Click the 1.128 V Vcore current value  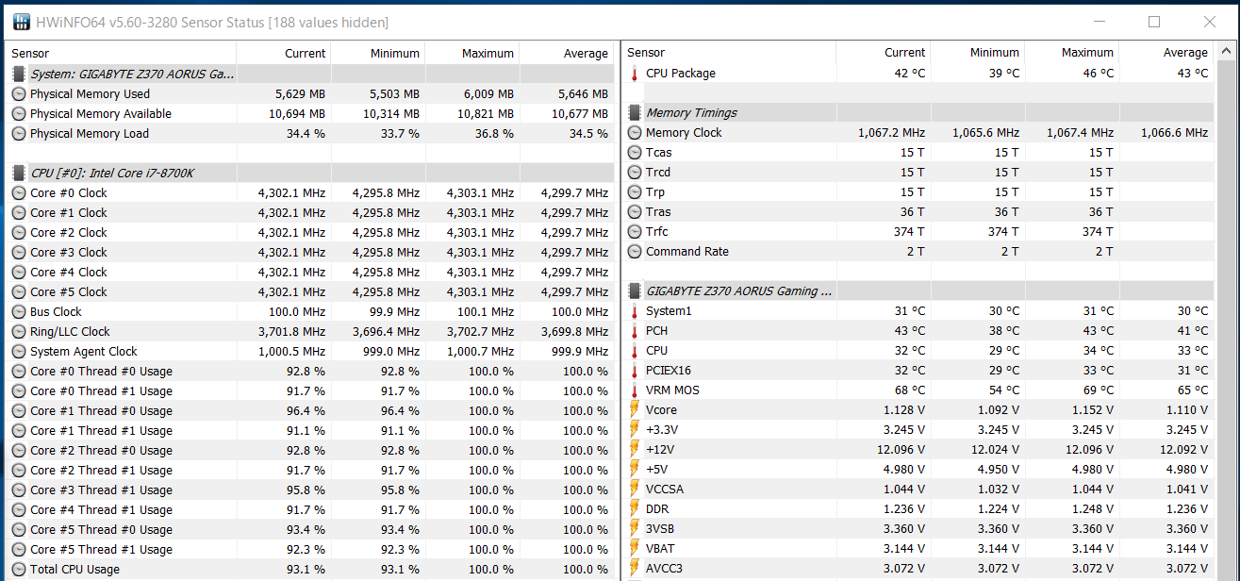click(x=905, y=410)
